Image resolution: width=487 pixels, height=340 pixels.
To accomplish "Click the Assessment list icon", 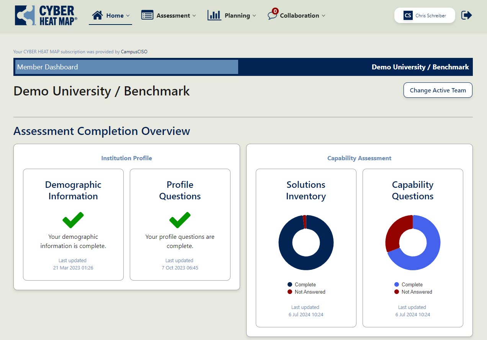I will click(147, 15).
